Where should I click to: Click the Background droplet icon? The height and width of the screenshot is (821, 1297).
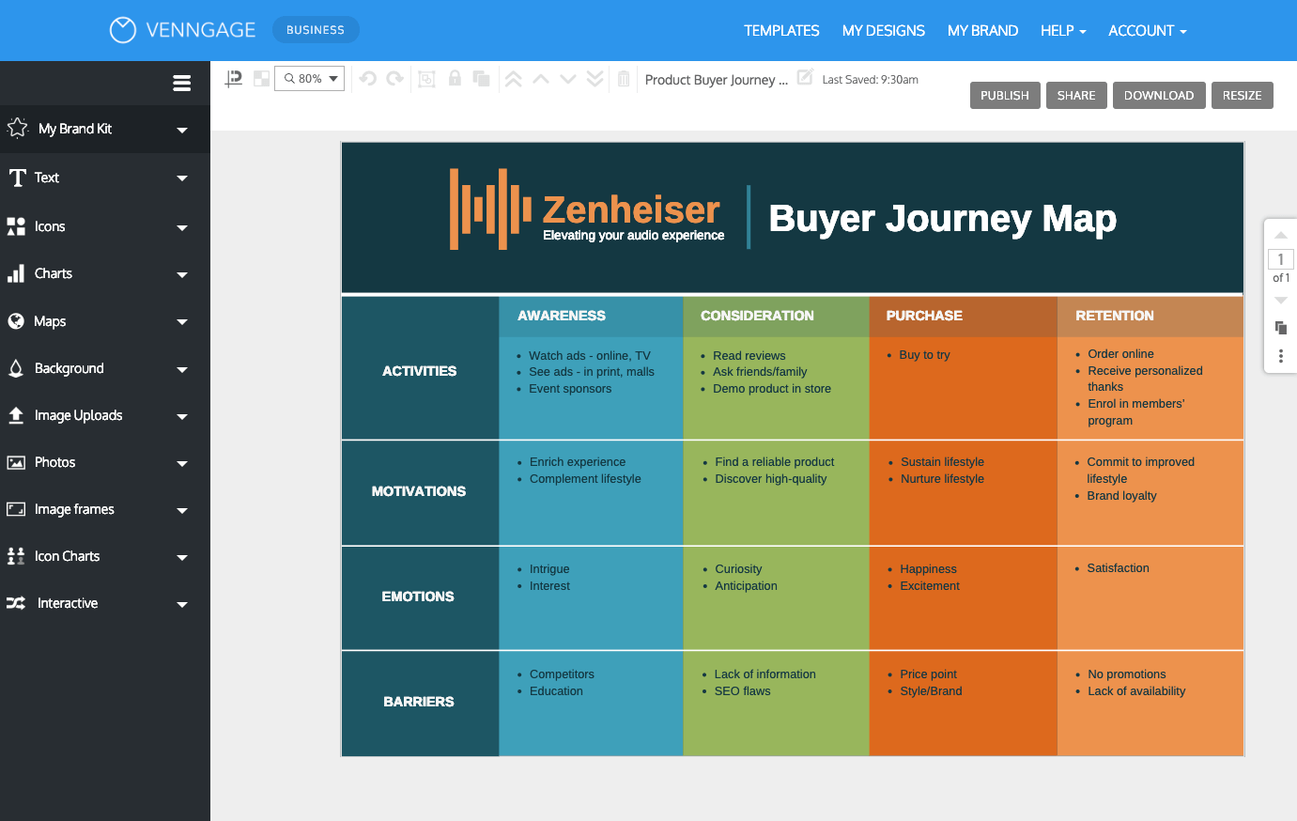[16, 368]
